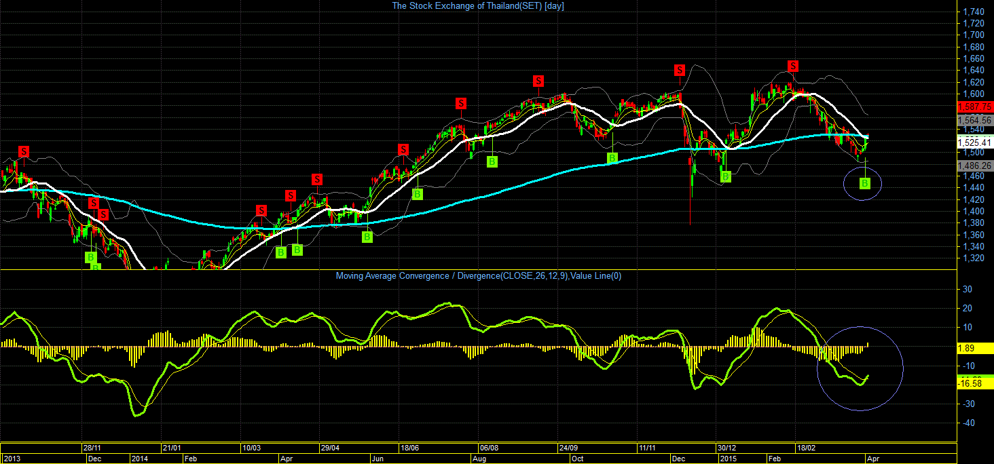Select the most recent green B buy marker

point(865,183)
